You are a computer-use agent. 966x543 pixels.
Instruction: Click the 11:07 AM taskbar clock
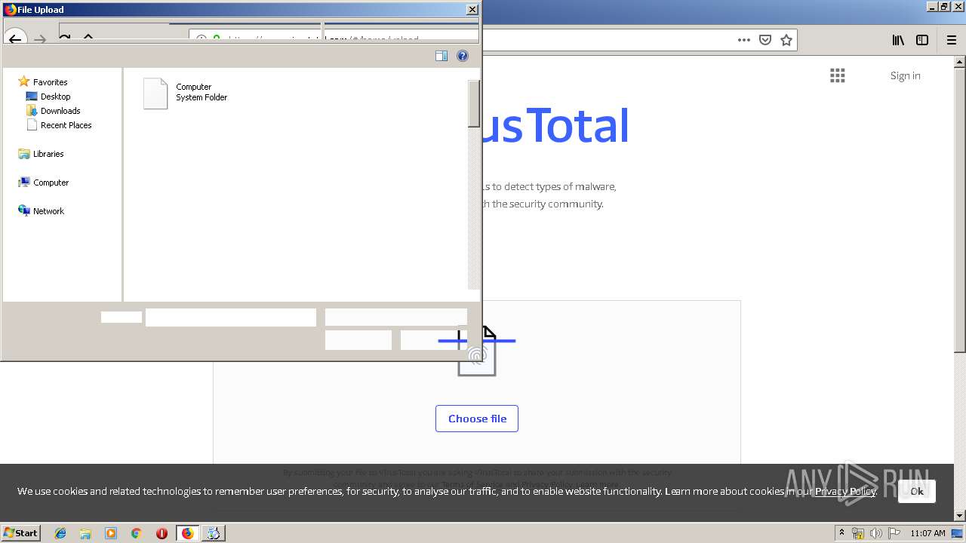928,533
